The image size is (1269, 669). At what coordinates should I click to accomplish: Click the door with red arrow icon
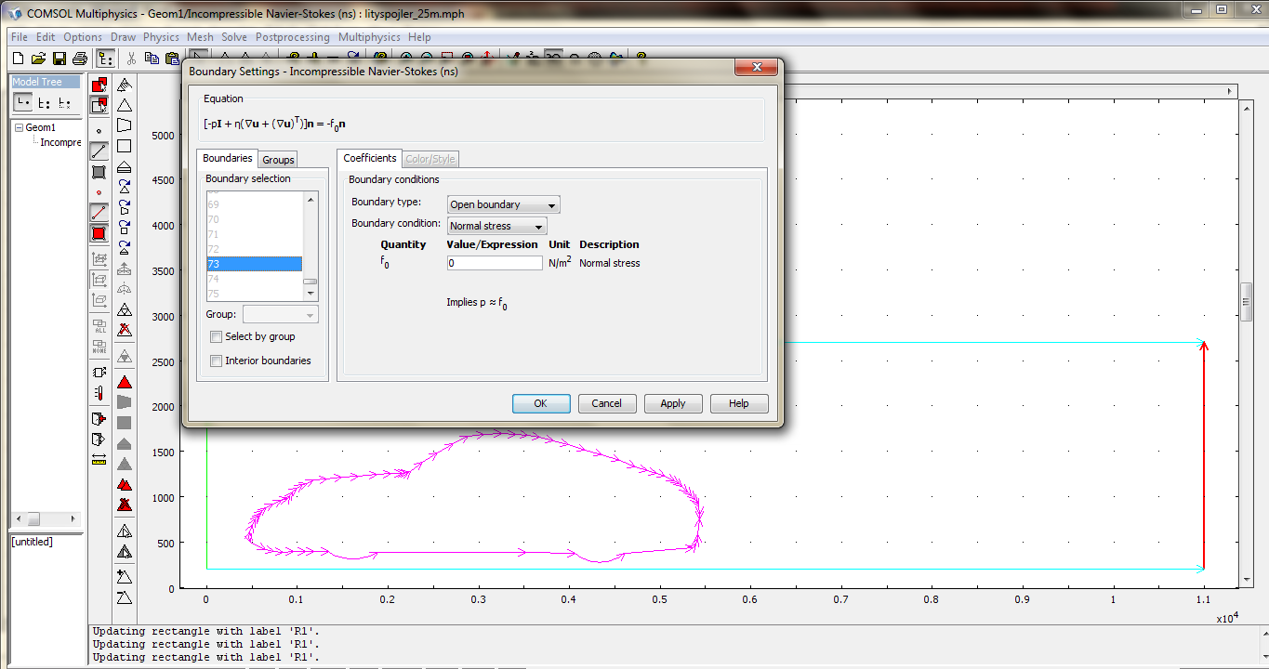pyautogui.click(x=99, y=417)
